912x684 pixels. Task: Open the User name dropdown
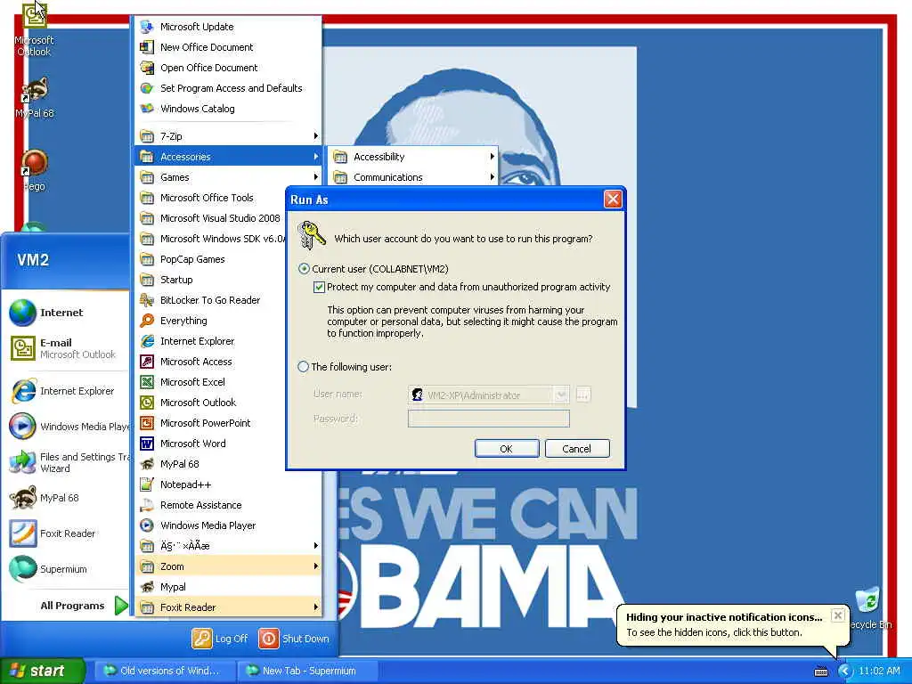561,395
